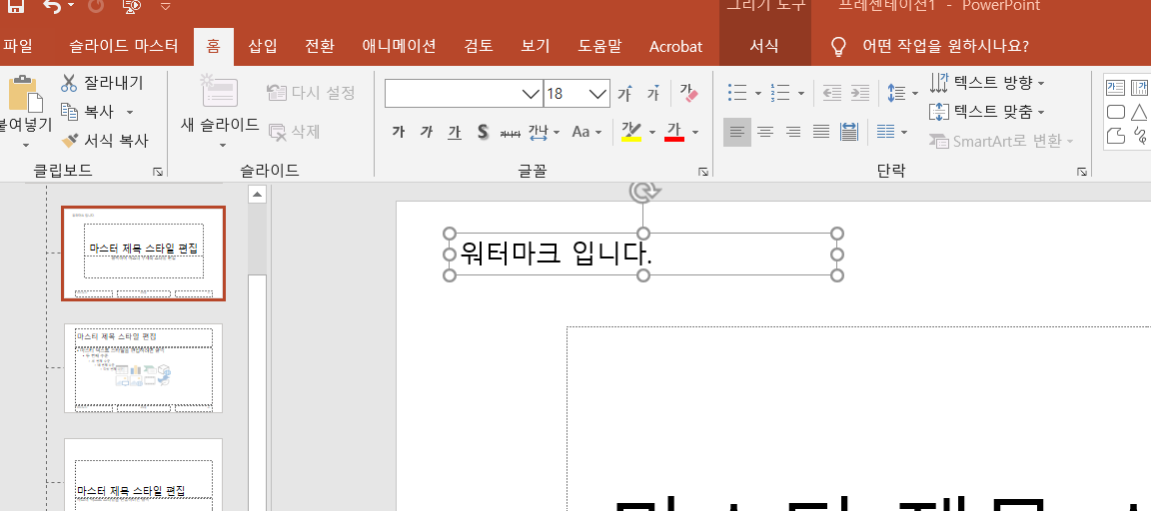Open Customize Quick Access Toolbar dropdown
The image size is (1151, 511).
click(165, 7)
